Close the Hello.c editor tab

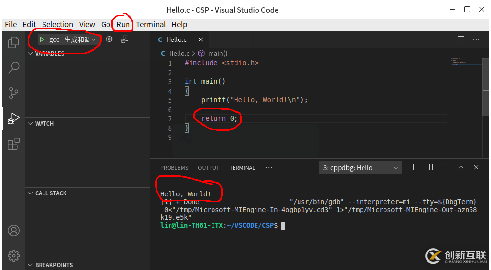(201, 39)
